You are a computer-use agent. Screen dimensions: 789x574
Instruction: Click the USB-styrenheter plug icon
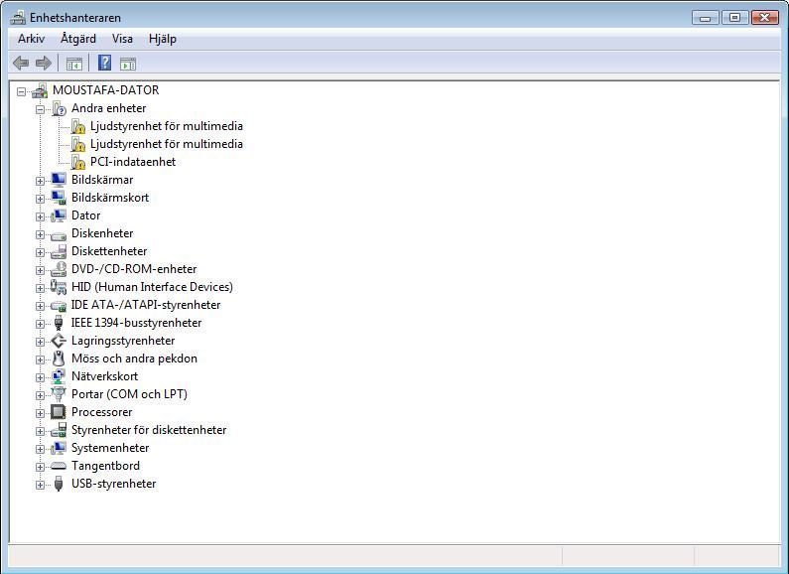click(59, 484)
